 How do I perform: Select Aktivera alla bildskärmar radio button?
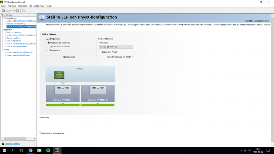(x=49, y=47)
